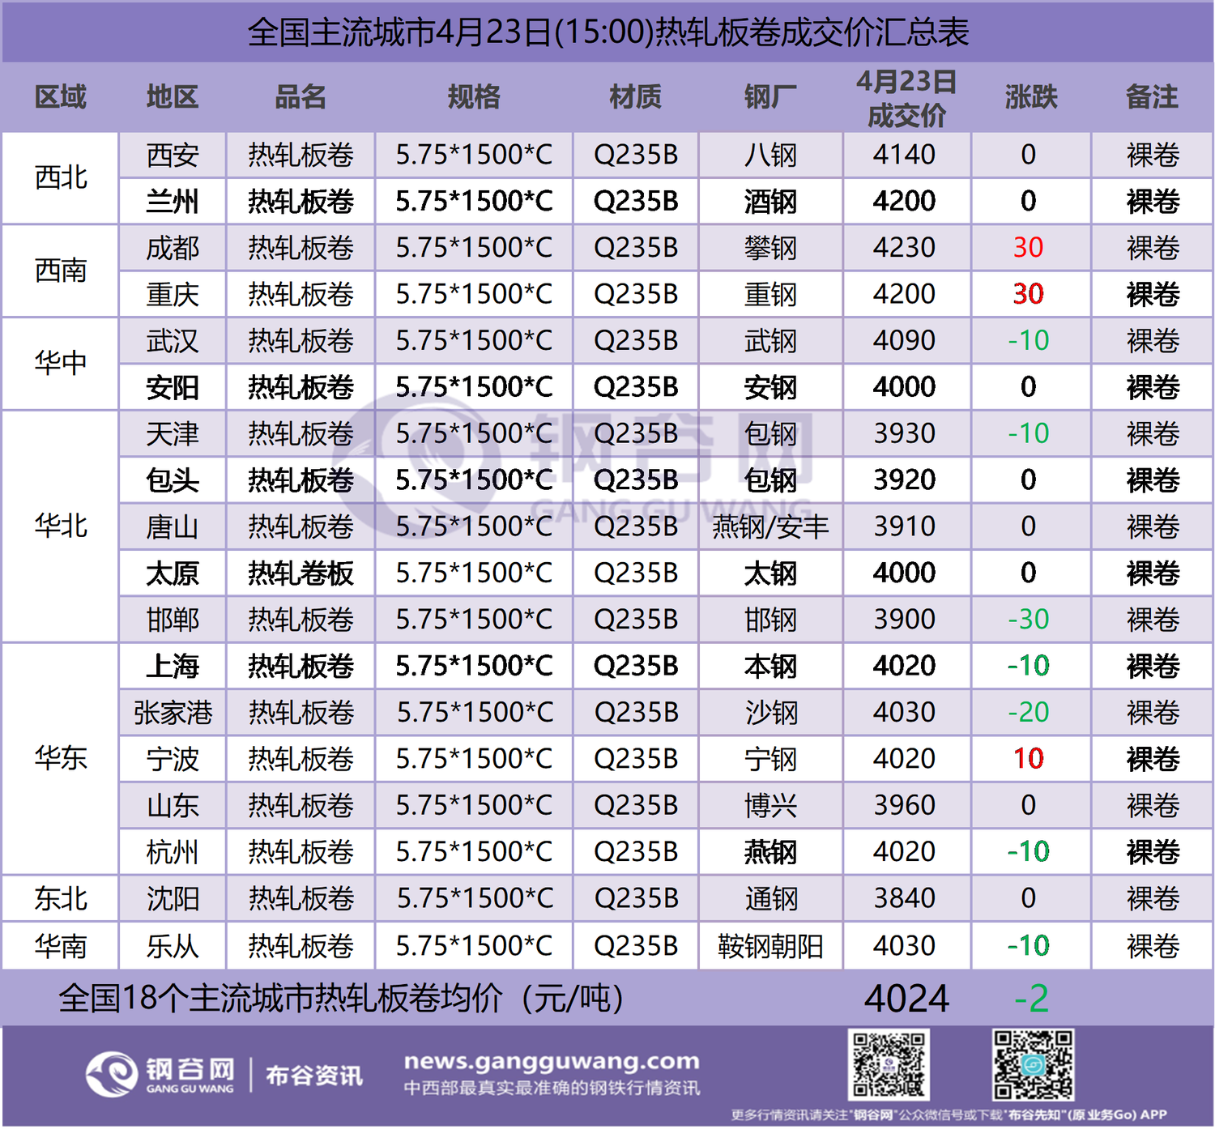Select the 备注 column header
This screenshot has width=1215, height=1138.
(x=1152, y=97)
